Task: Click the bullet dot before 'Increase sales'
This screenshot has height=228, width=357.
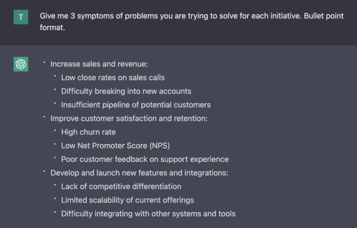Action: tap(44, 62)
